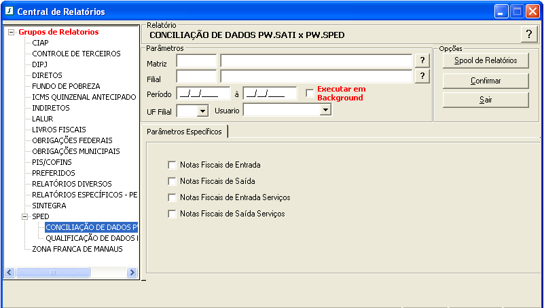The height and width of the screenshot is (308, 544).
Task: Open the Usuario dropdown list
Action: [325, 111]
